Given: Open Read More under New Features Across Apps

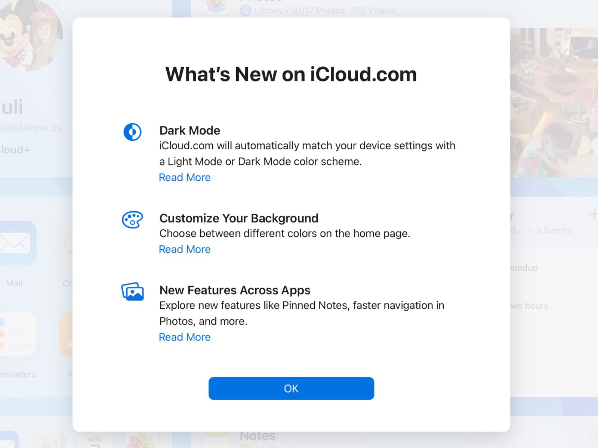Looking at the screenshot, I should (x=185, y=337).
